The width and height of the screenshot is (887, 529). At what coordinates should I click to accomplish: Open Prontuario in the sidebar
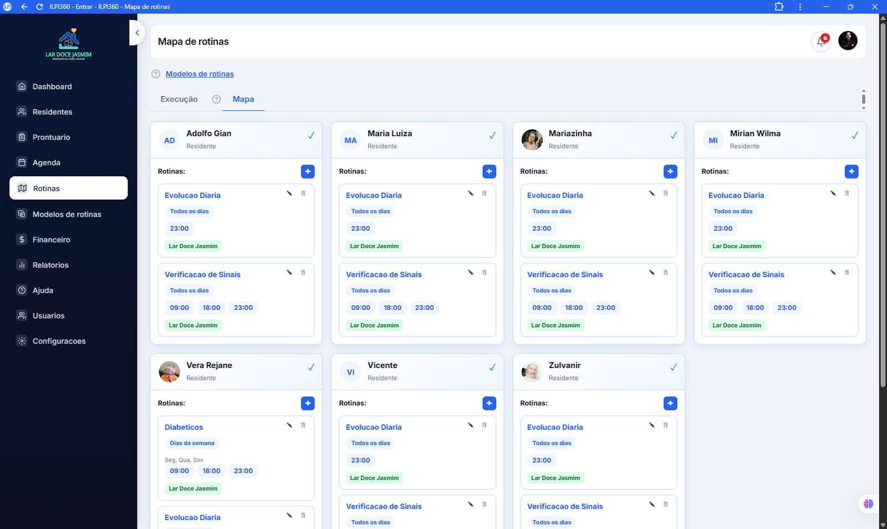[x=69, y=138]
